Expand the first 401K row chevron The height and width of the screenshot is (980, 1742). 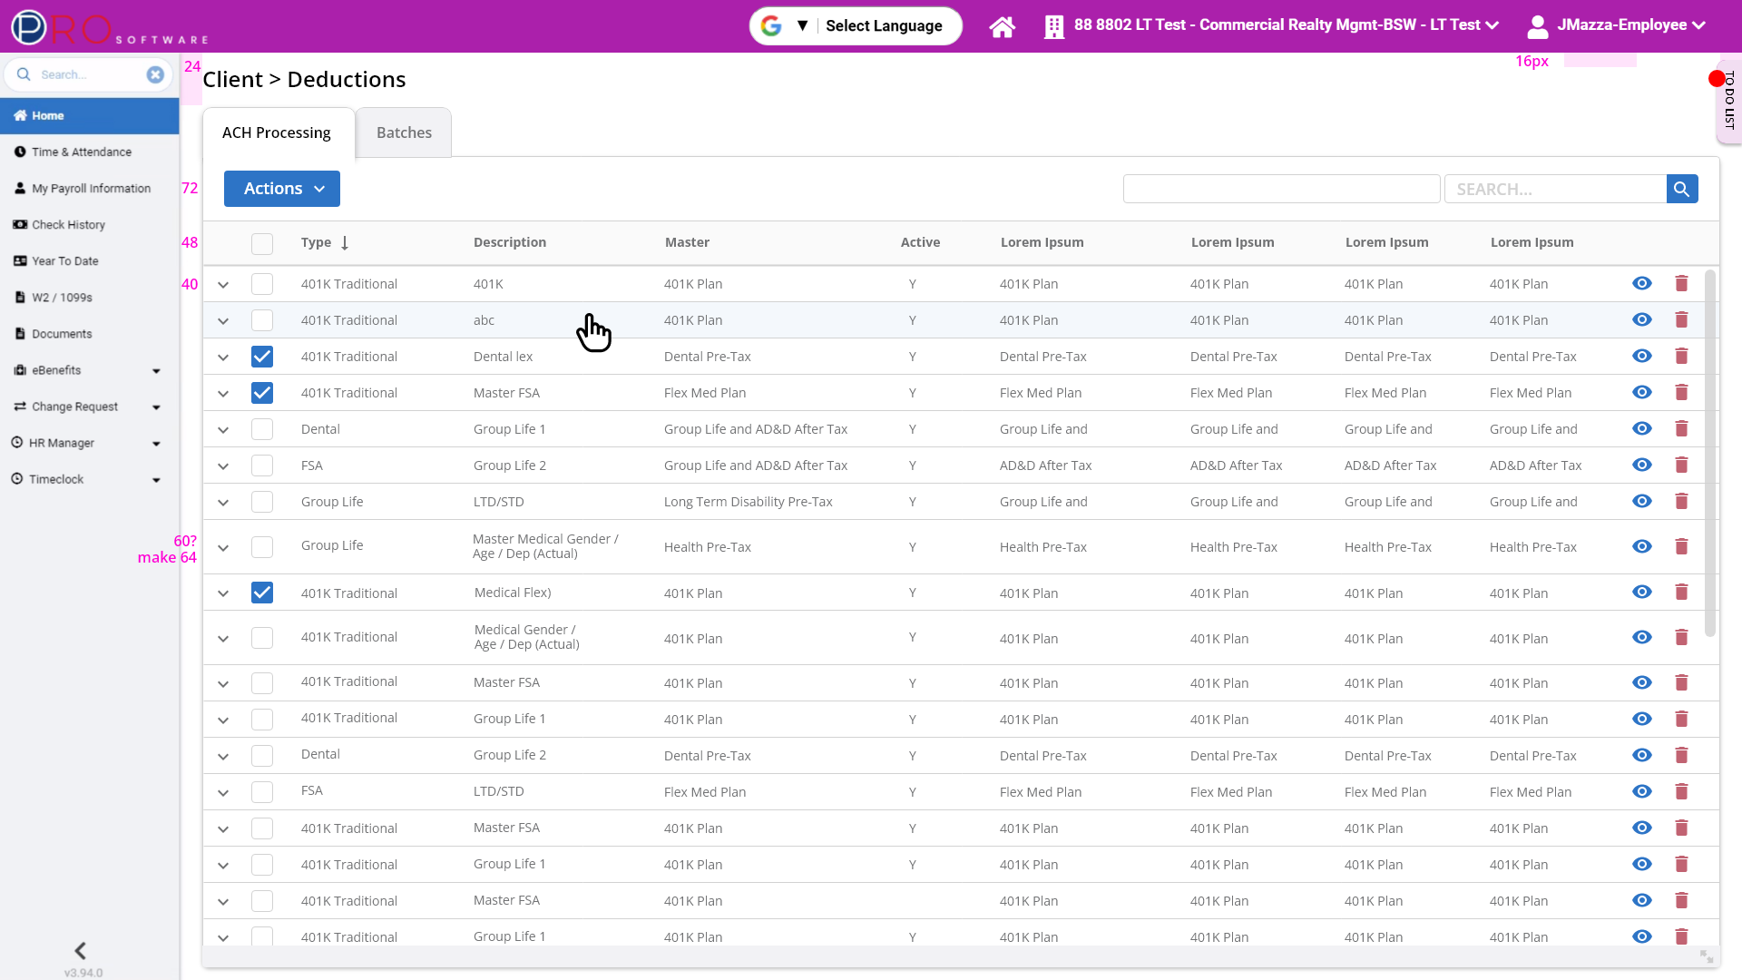coord(223,285)
